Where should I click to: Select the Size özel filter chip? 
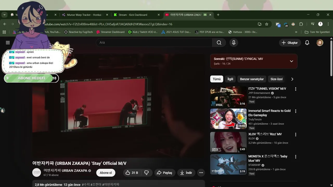(277, 79)
